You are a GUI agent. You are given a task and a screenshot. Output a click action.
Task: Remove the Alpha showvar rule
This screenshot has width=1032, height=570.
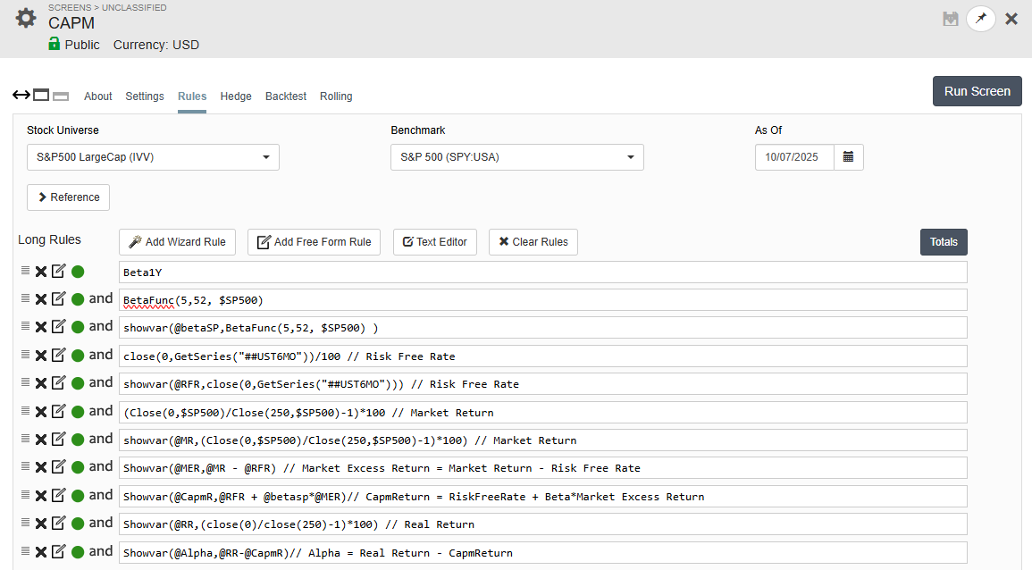[x=41, y=552]
